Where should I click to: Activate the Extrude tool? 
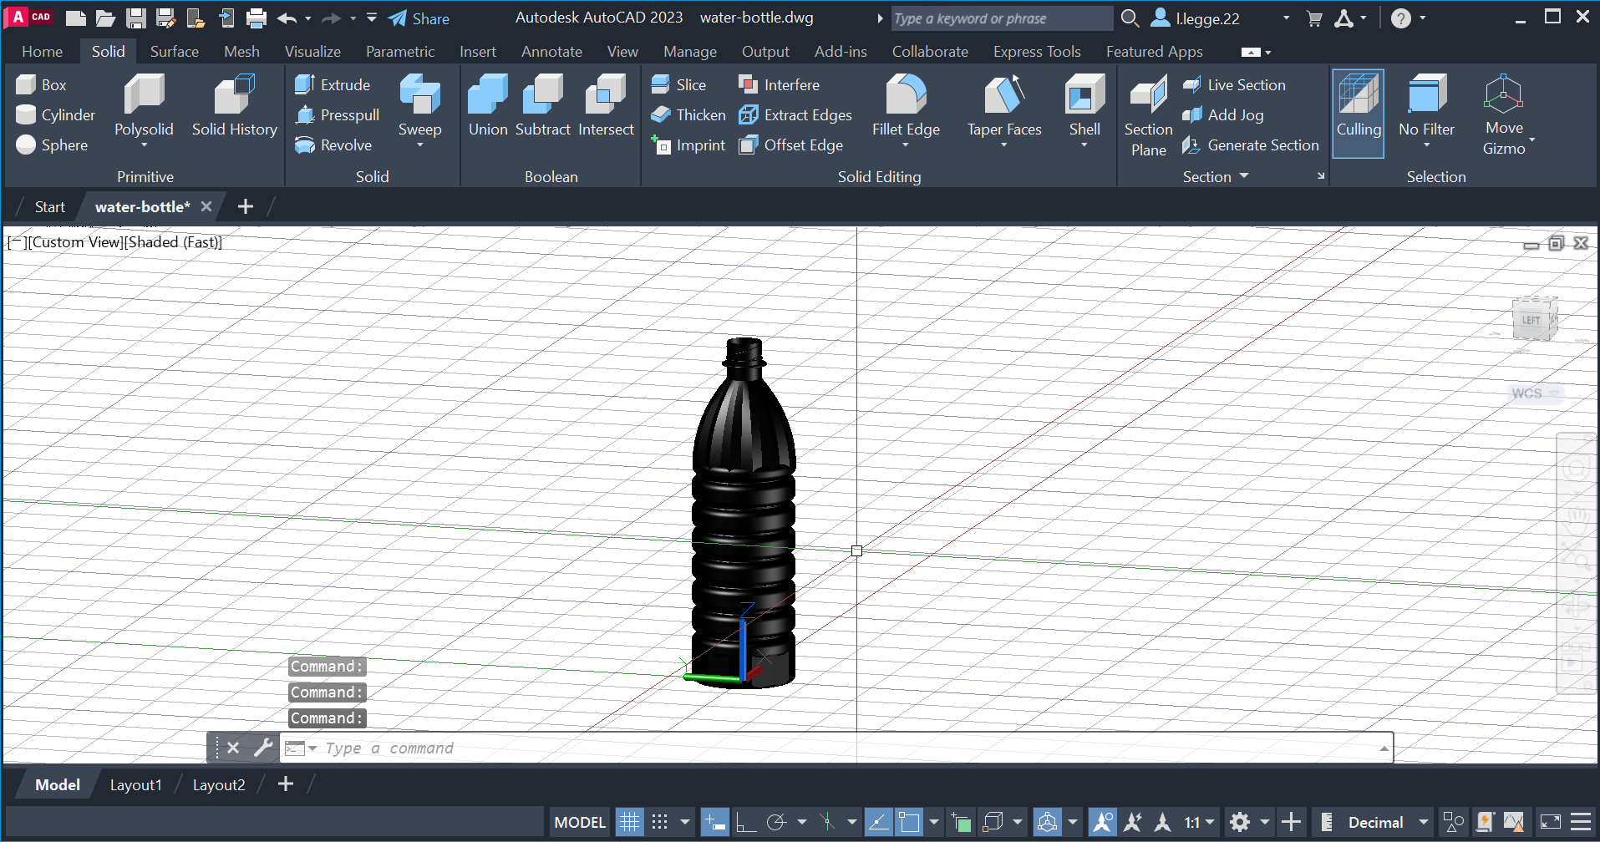[333, 84]
